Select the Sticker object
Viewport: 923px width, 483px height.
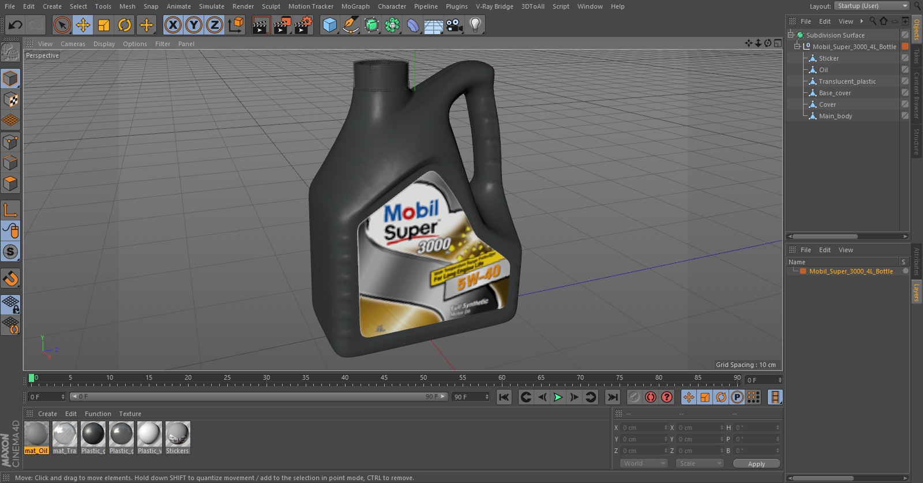click(x=829, y=58)
